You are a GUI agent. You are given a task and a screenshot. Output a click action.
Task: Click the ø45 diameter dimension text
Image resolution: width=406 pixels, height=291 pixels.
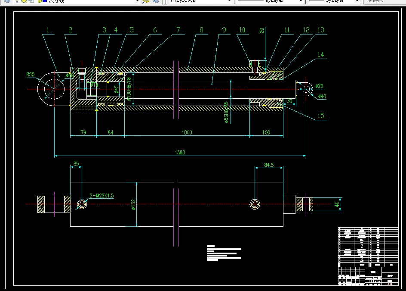[x=117, y=89]
